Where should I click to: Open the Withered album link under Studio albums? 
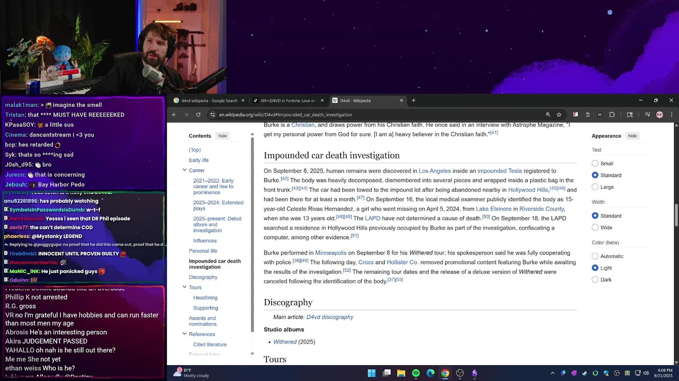pyautogui.click(x=285, y=342)
